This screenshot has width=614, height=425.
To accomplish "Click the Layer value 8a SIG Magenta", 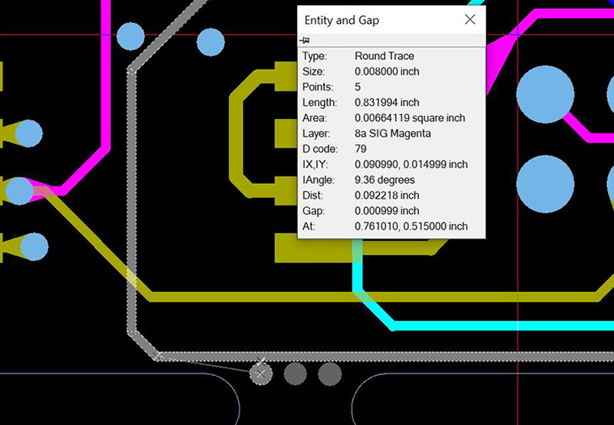I will tap(393, 133).
